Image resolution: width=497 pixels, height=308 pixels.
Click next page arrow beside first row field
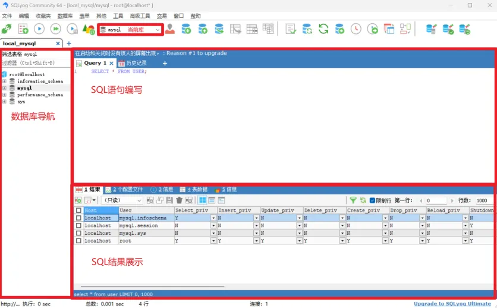(452, 200)
